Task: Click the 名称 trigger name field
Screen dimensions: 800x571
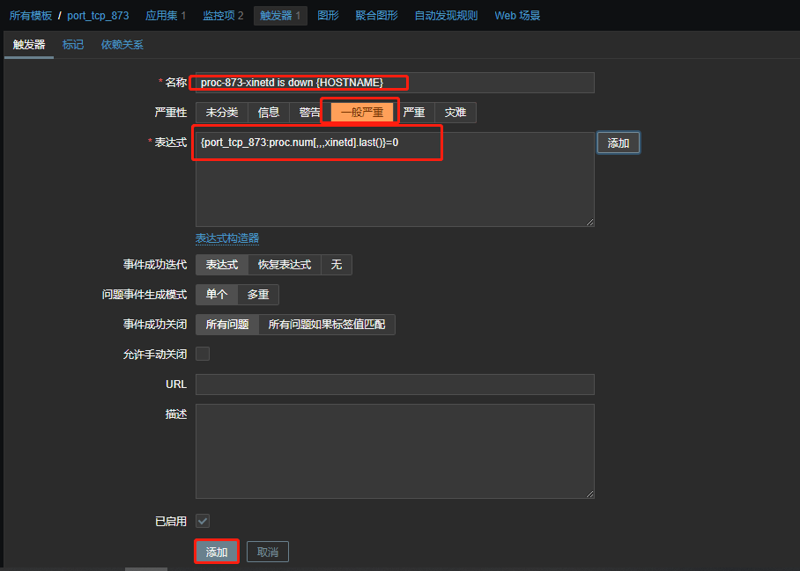Action: 395,83
